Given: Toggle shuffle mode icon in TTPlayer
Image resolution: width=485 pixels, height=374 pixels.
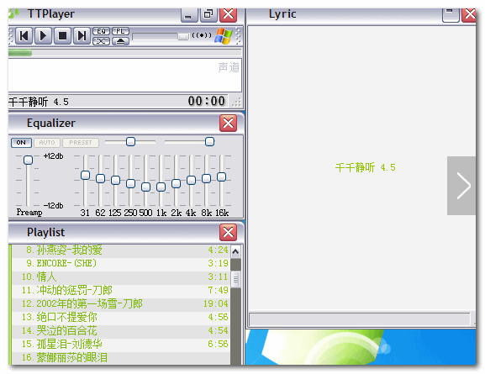Looking at the screenshot, I should (101, 41).
